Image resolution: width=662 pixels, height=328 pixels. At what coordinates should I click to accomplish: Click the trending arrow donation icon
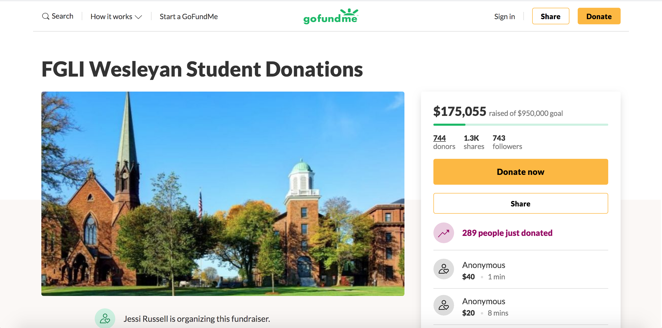443,233
